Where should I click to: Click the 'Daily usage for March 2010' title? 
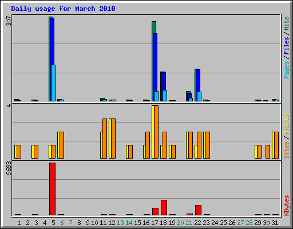(63, 9)
